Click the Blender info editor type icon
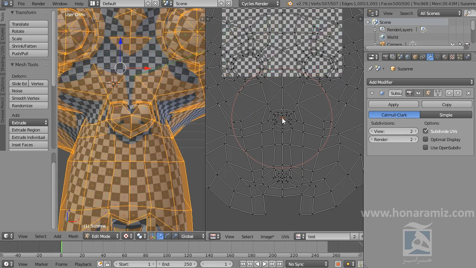476x268 pixels. 8,3
